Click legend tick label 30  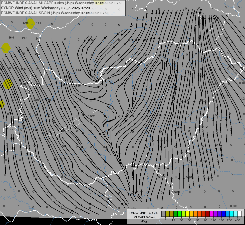[181, 220]
